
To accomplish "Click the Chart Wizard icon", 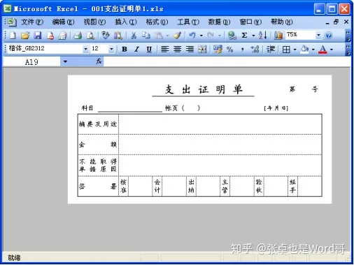I will [278, 36].
